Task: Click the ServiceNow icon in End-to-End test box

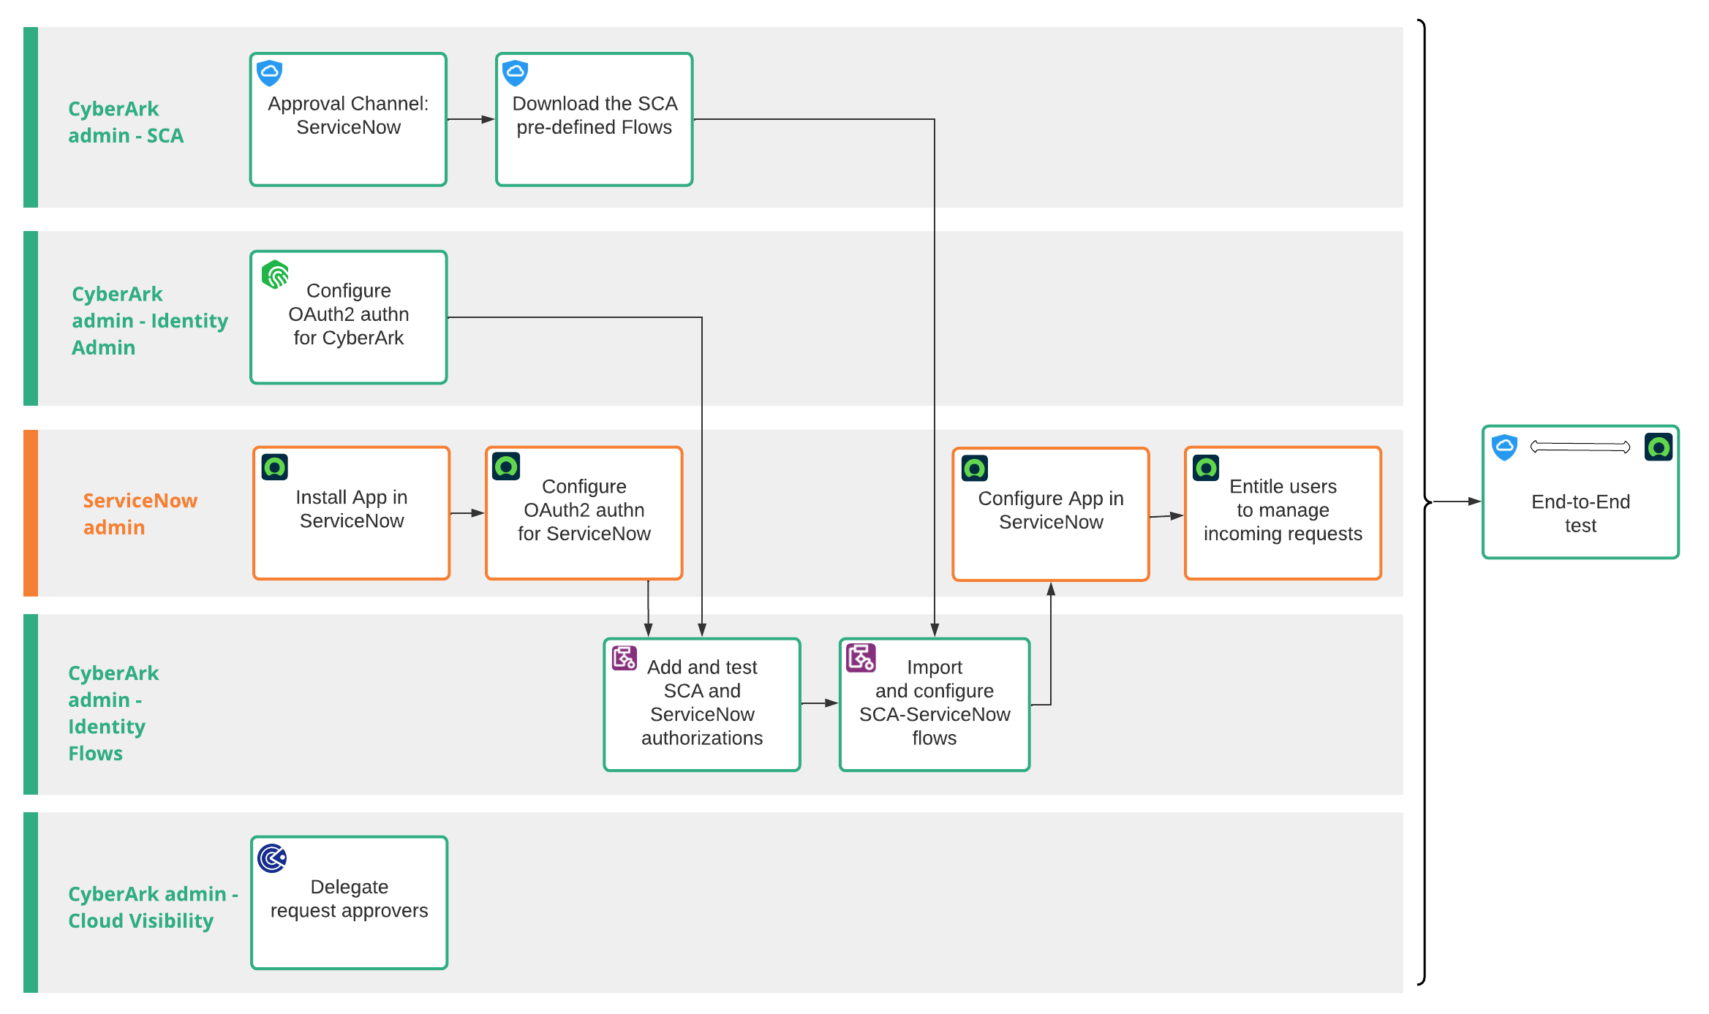Action: [1659, 447]
